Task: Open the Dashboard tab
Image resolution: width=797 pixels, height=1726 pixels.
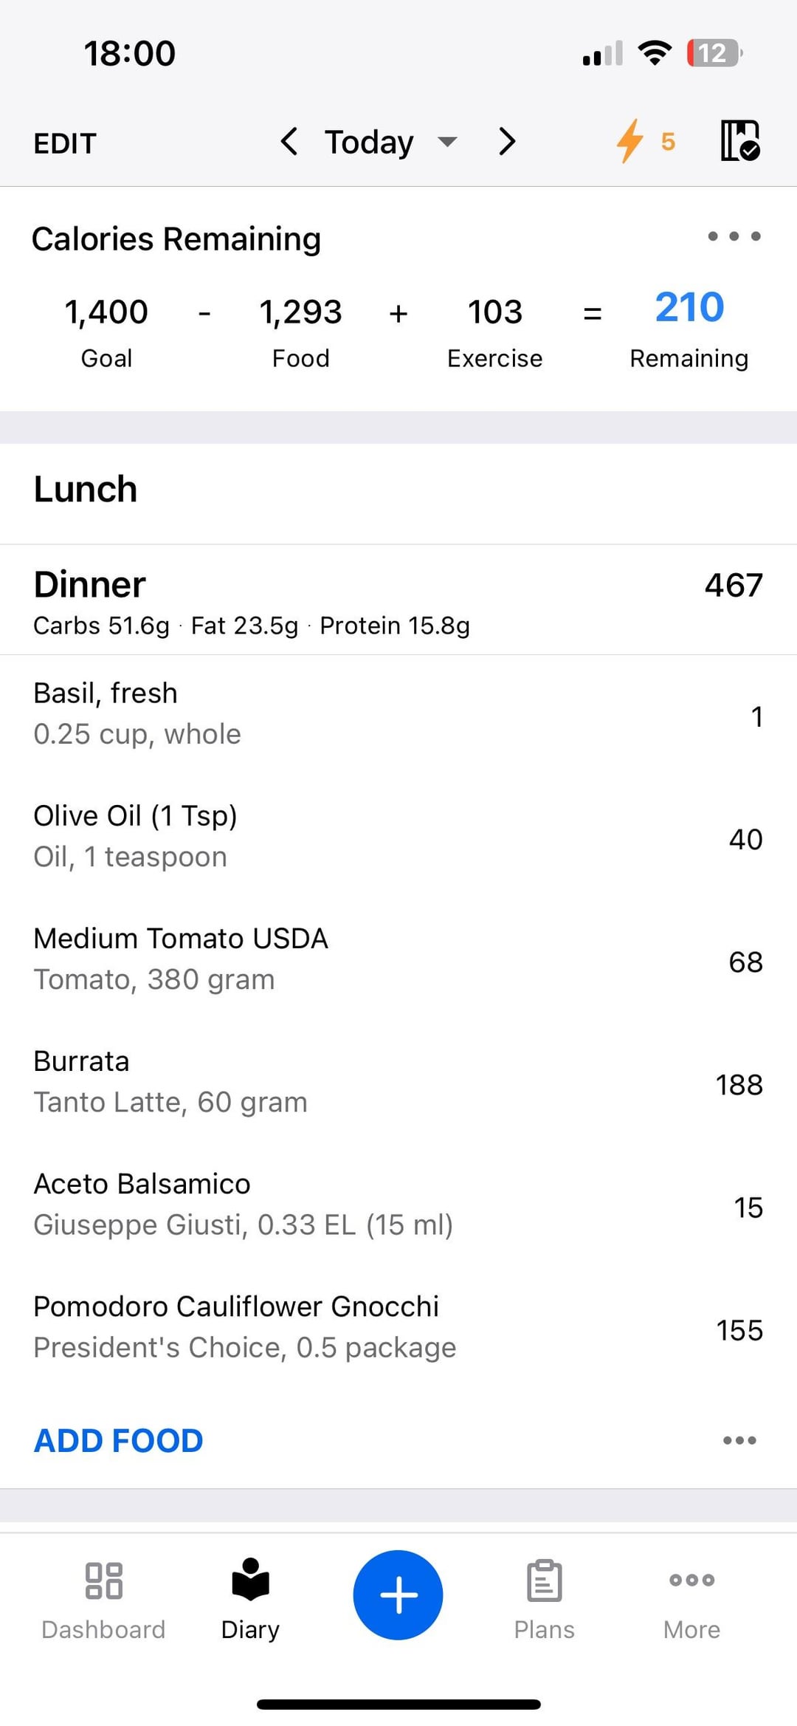Action: (x=103, y=1597)
